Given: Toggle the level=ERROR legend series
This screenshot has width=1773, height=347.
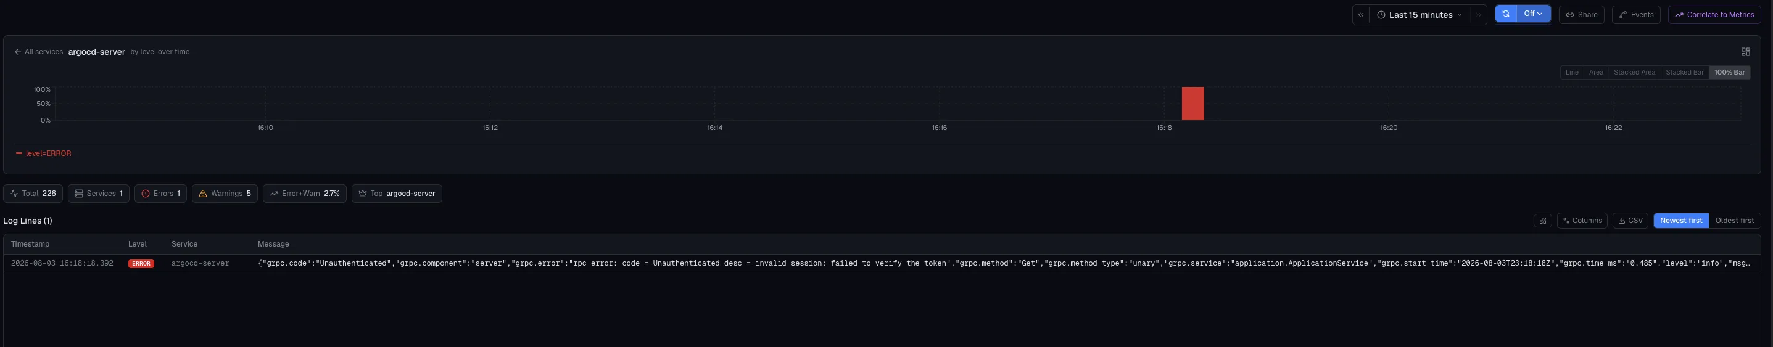Looking at the screenshot, I should [x=43, y=154].
